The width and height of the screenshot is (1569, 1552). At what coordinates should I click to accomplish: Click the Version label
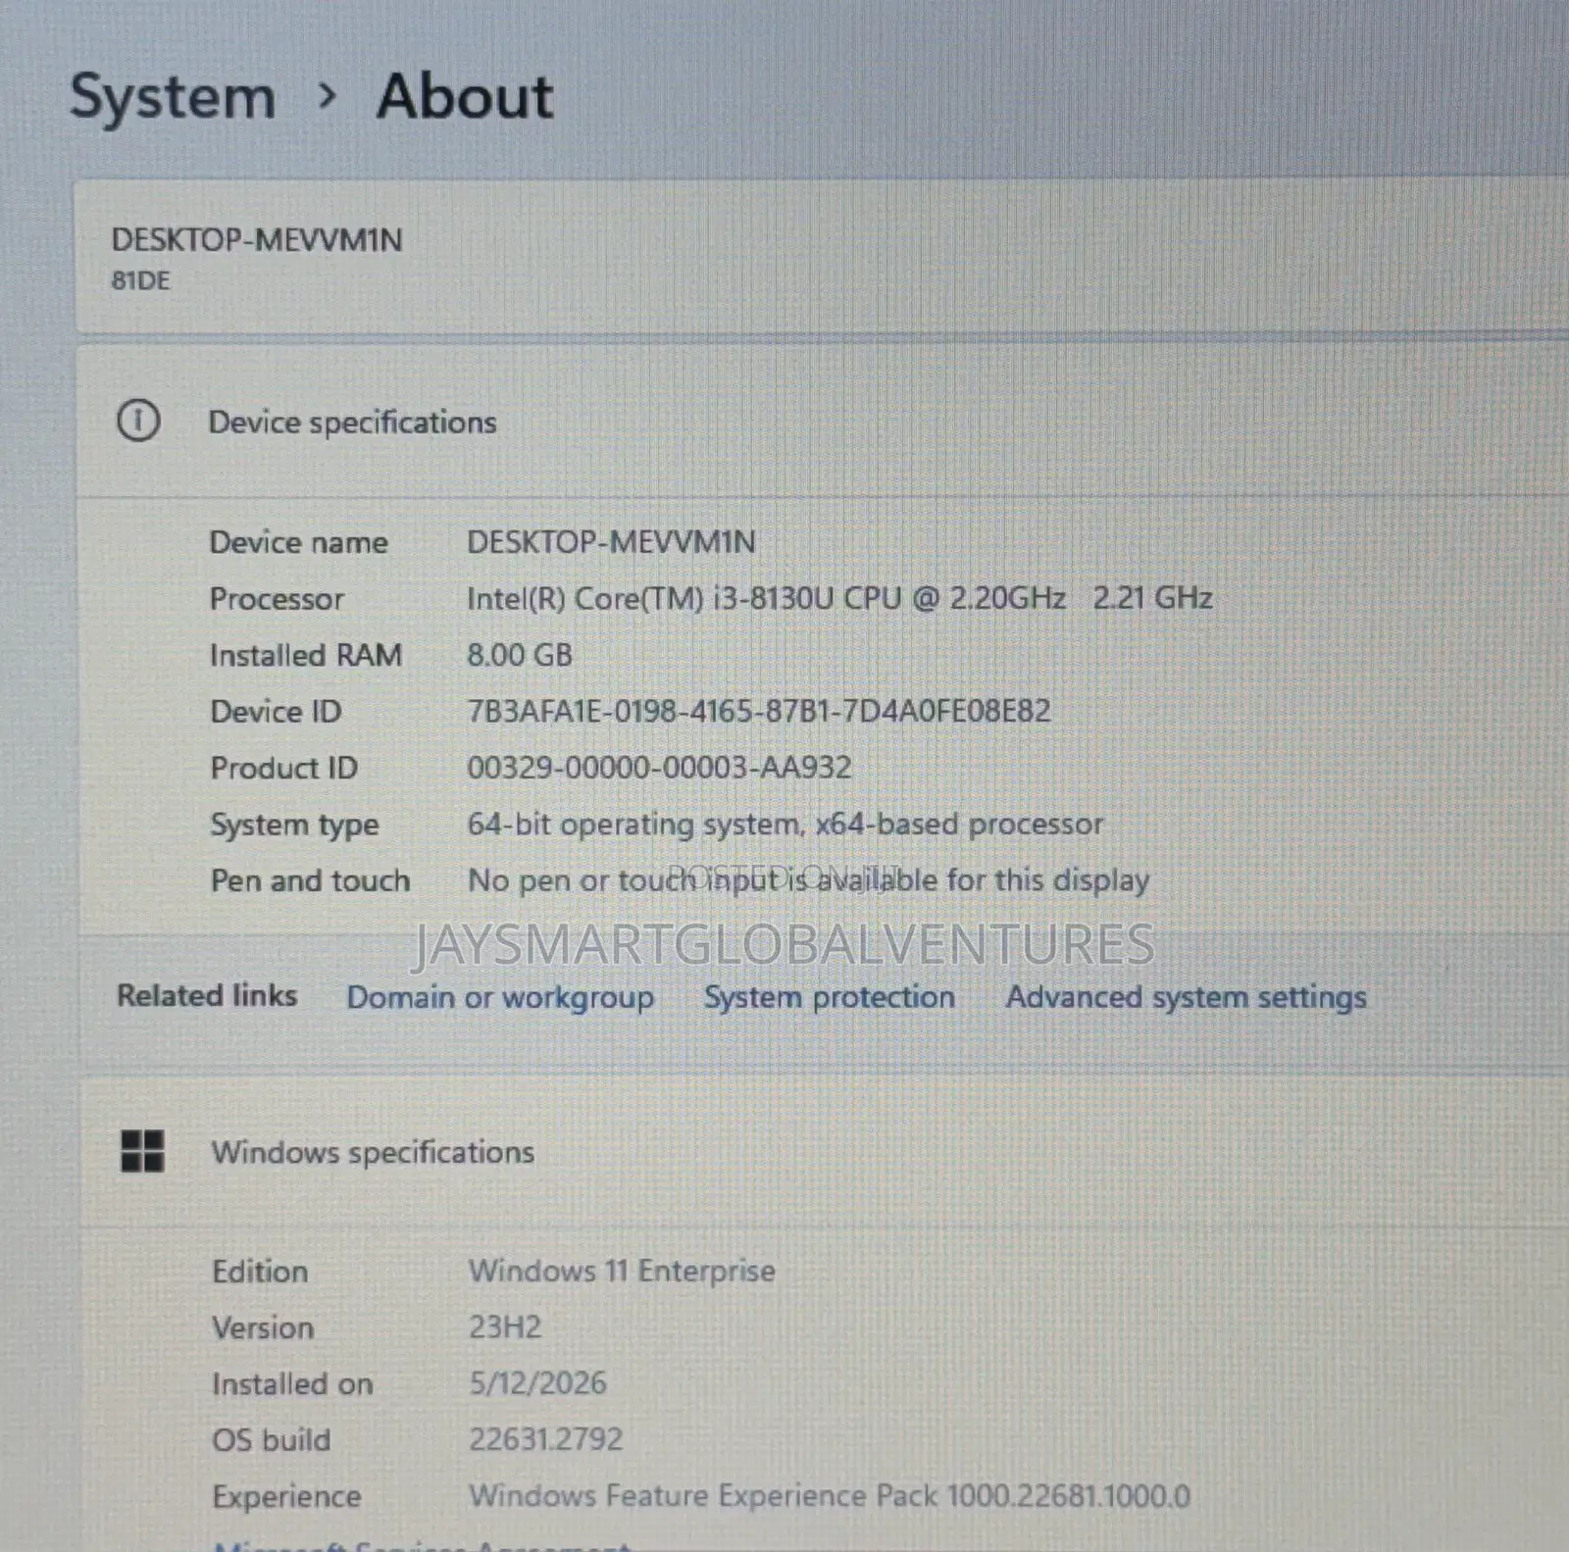[263, 1327]
